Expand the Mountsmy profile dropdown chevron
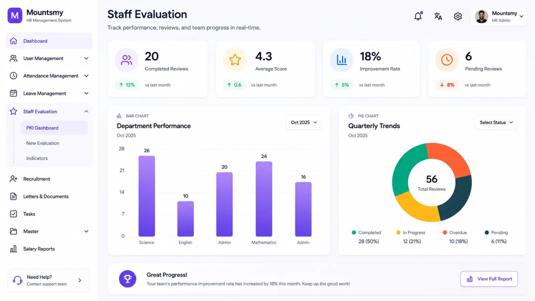535x301 pixels. point(521,16)
